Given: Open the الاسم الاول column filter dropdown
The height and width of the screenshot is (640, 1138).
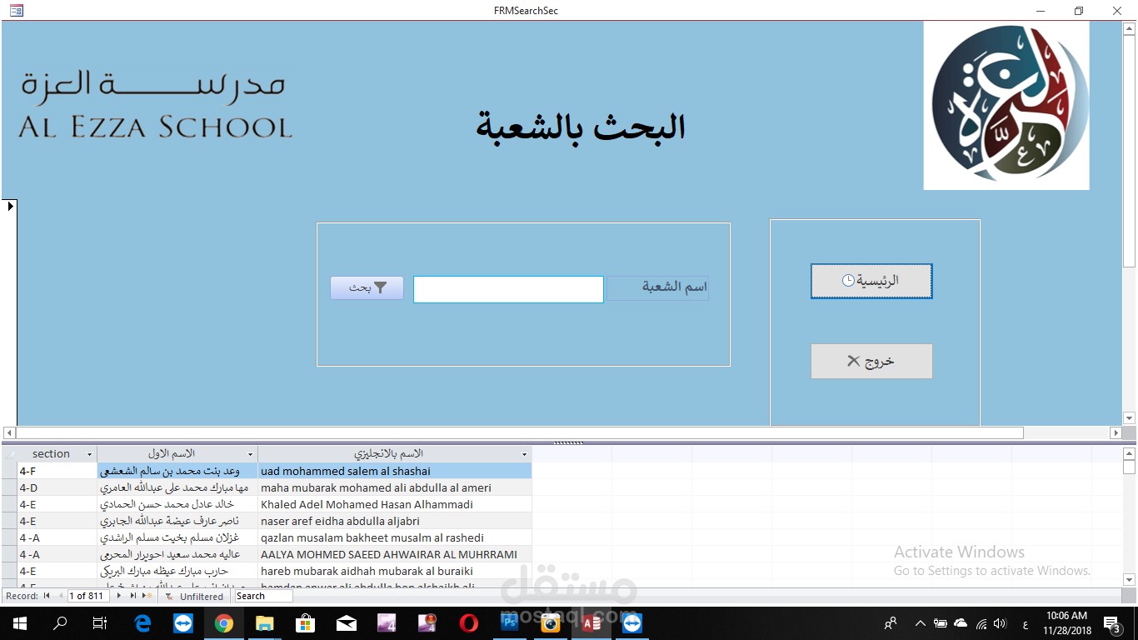Looking at the screenshot, I should point(250,454).
